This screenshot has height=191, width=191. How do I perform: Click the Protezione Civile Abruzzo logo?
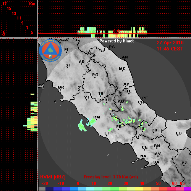50,50
